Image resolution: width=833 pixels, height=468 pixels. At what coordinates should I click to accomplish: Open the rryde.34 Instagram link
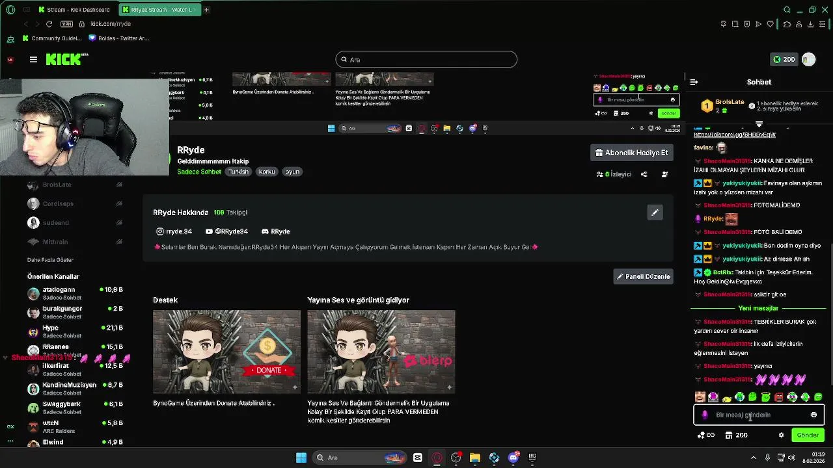coord(174,231)
